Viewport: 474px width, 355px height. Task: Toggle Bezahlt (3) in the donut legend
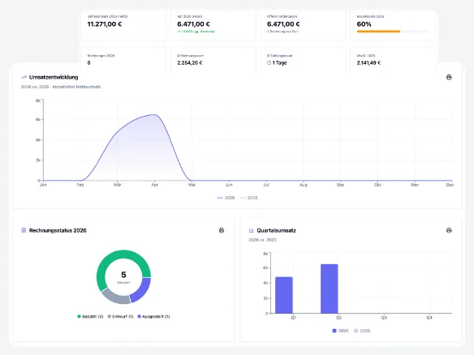[x=90, y=316]
